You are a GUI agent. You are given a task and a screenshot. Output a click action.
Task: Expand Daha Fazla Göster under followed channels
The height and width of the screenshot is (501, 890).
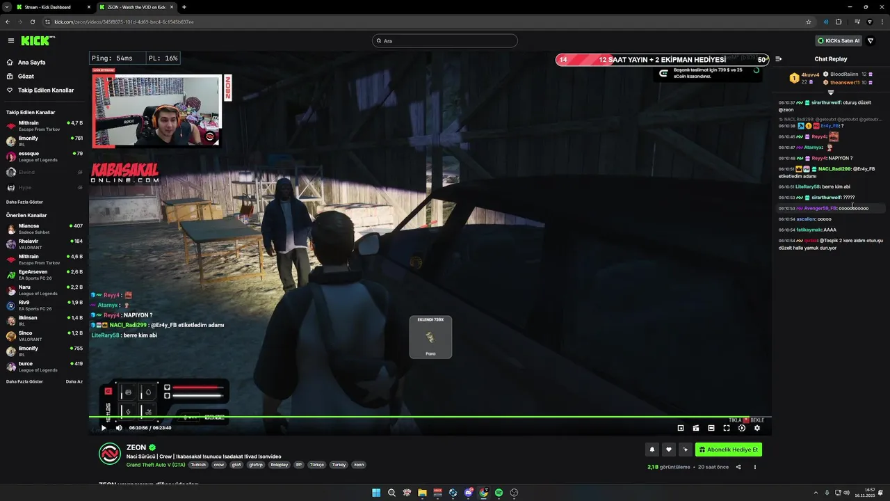coord(24,202)
